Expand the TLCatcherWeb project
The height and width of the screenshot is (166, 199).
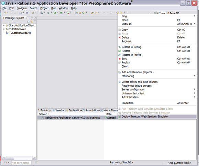tap(4, 29)
